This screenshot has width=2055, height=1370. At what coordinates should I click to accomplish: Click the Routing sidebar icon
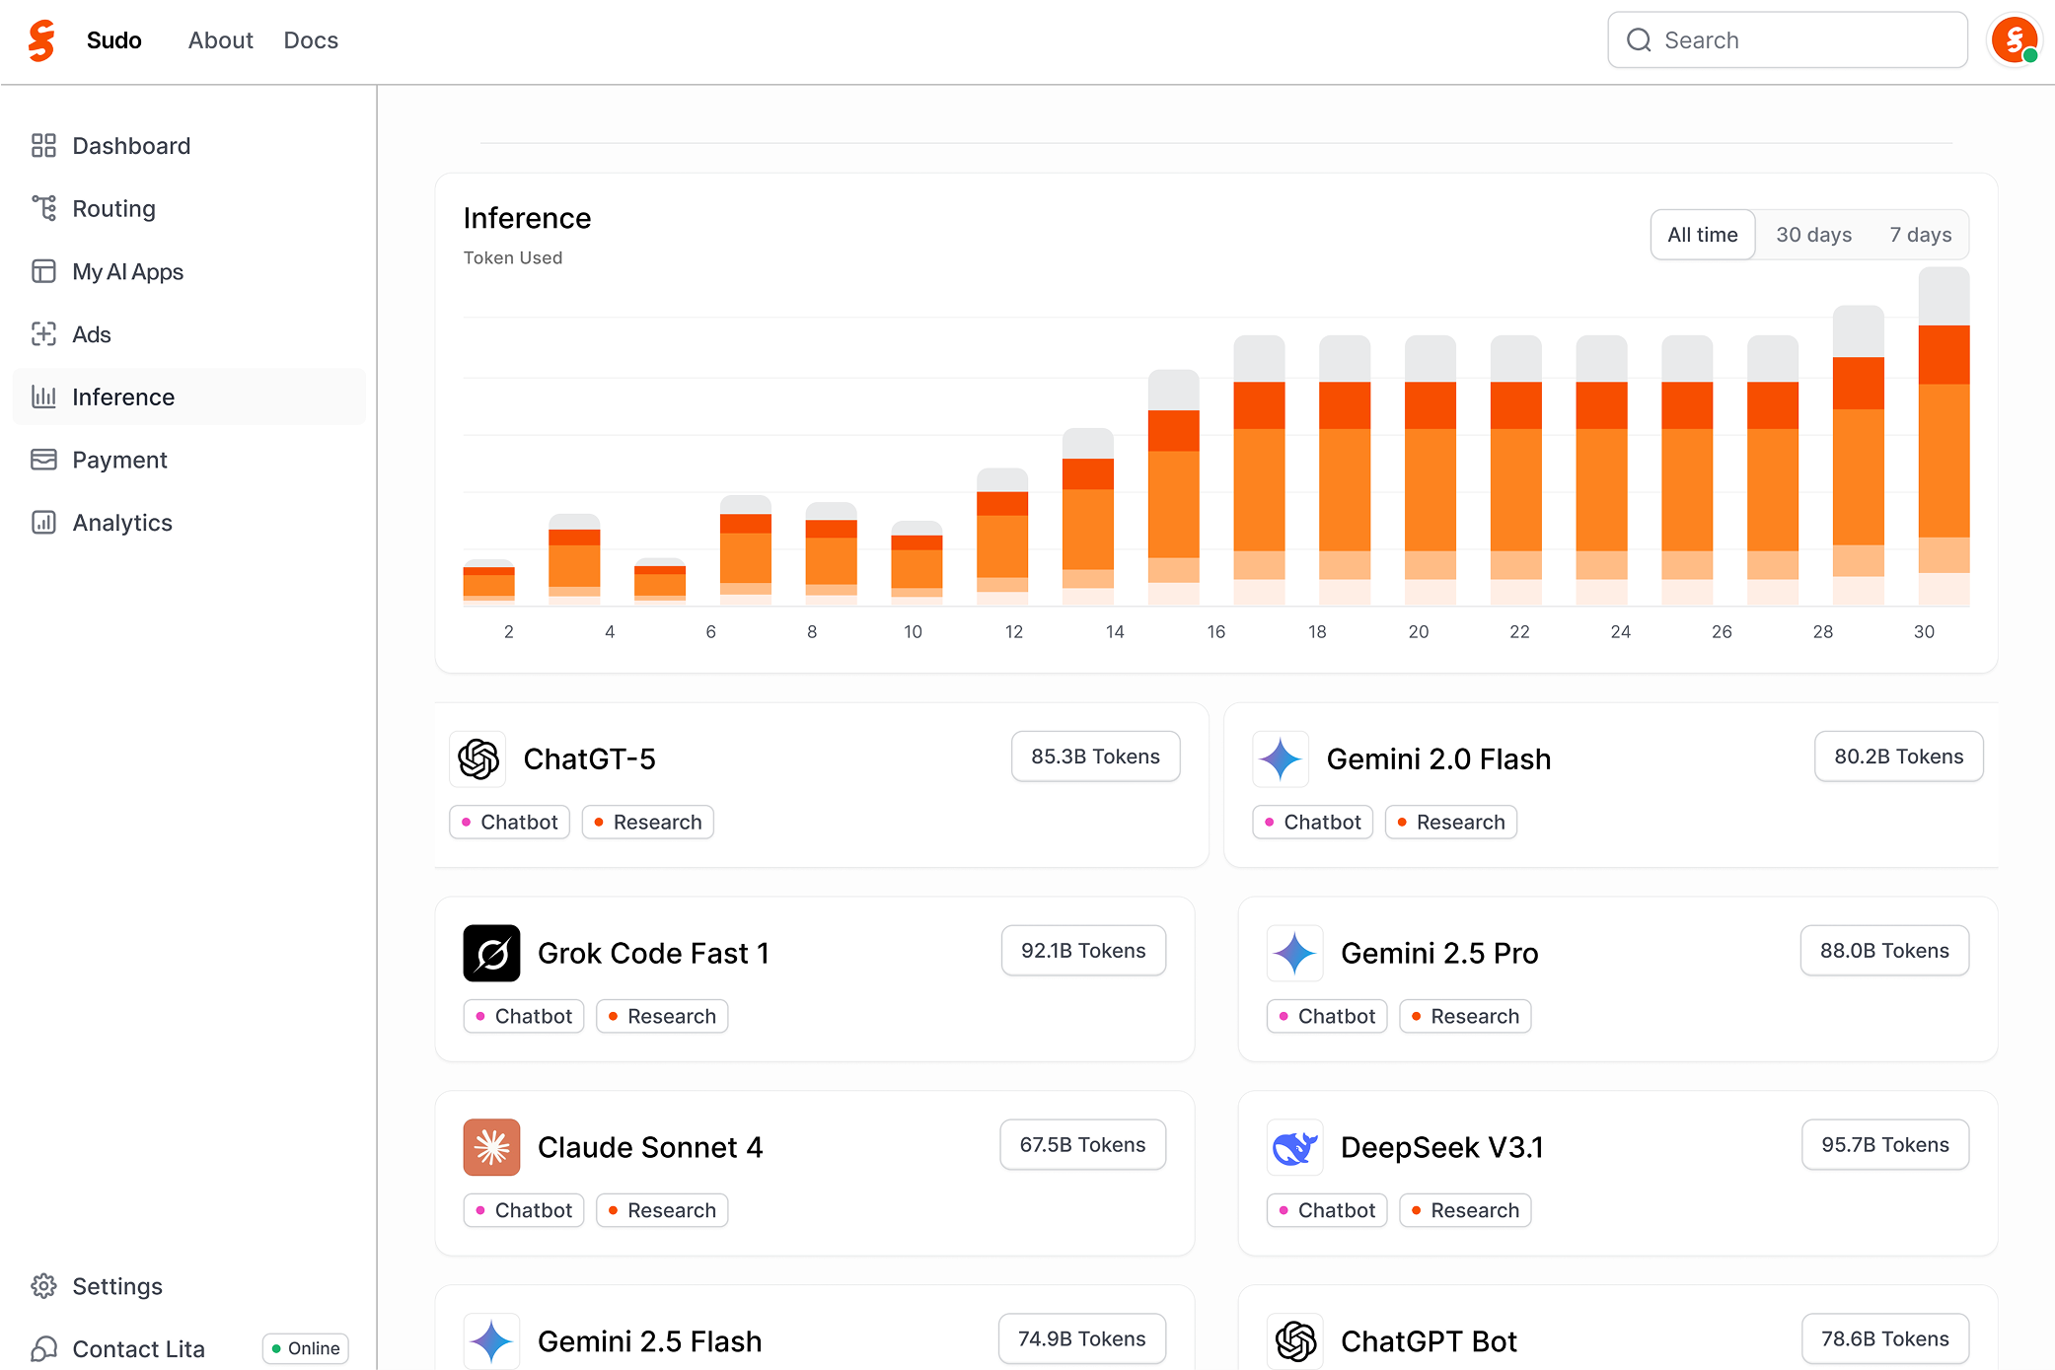pos(43,208)
